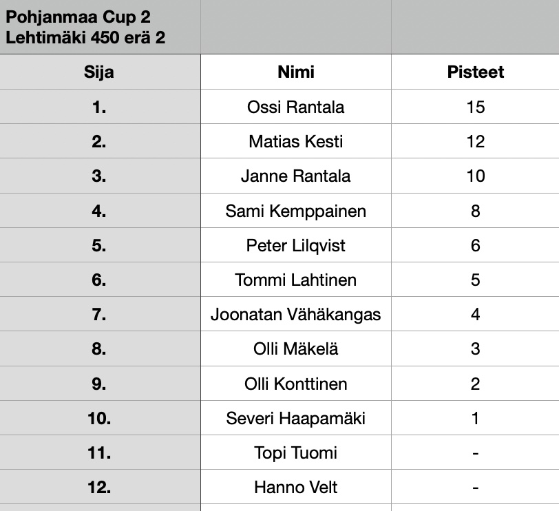Select Peter Lilqvist in the Nimi column
Viewport: 559px width, 511px height.
click(x=296, y=245)
